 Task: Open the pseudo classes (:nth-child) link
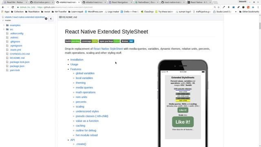pos(92,116)
